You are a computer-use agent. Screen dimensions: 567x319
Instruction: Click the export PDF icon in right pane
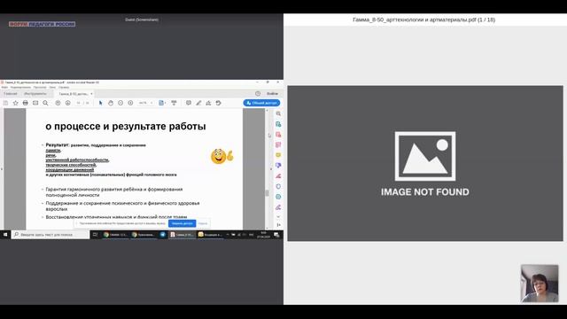tap(278, 124)
